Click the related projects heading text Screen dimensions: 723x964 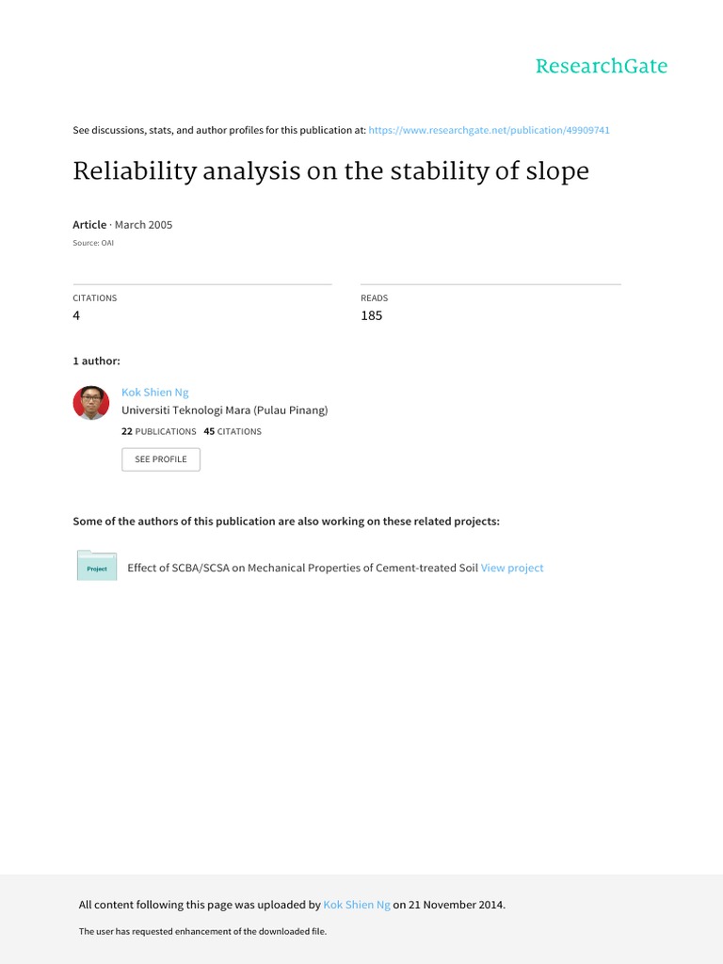click(x=286, y=522)
